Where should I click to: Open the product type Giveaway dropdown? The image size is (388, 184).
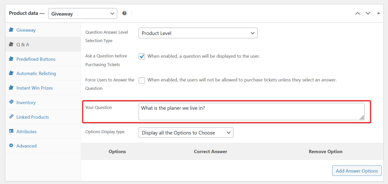coord(83,13)
